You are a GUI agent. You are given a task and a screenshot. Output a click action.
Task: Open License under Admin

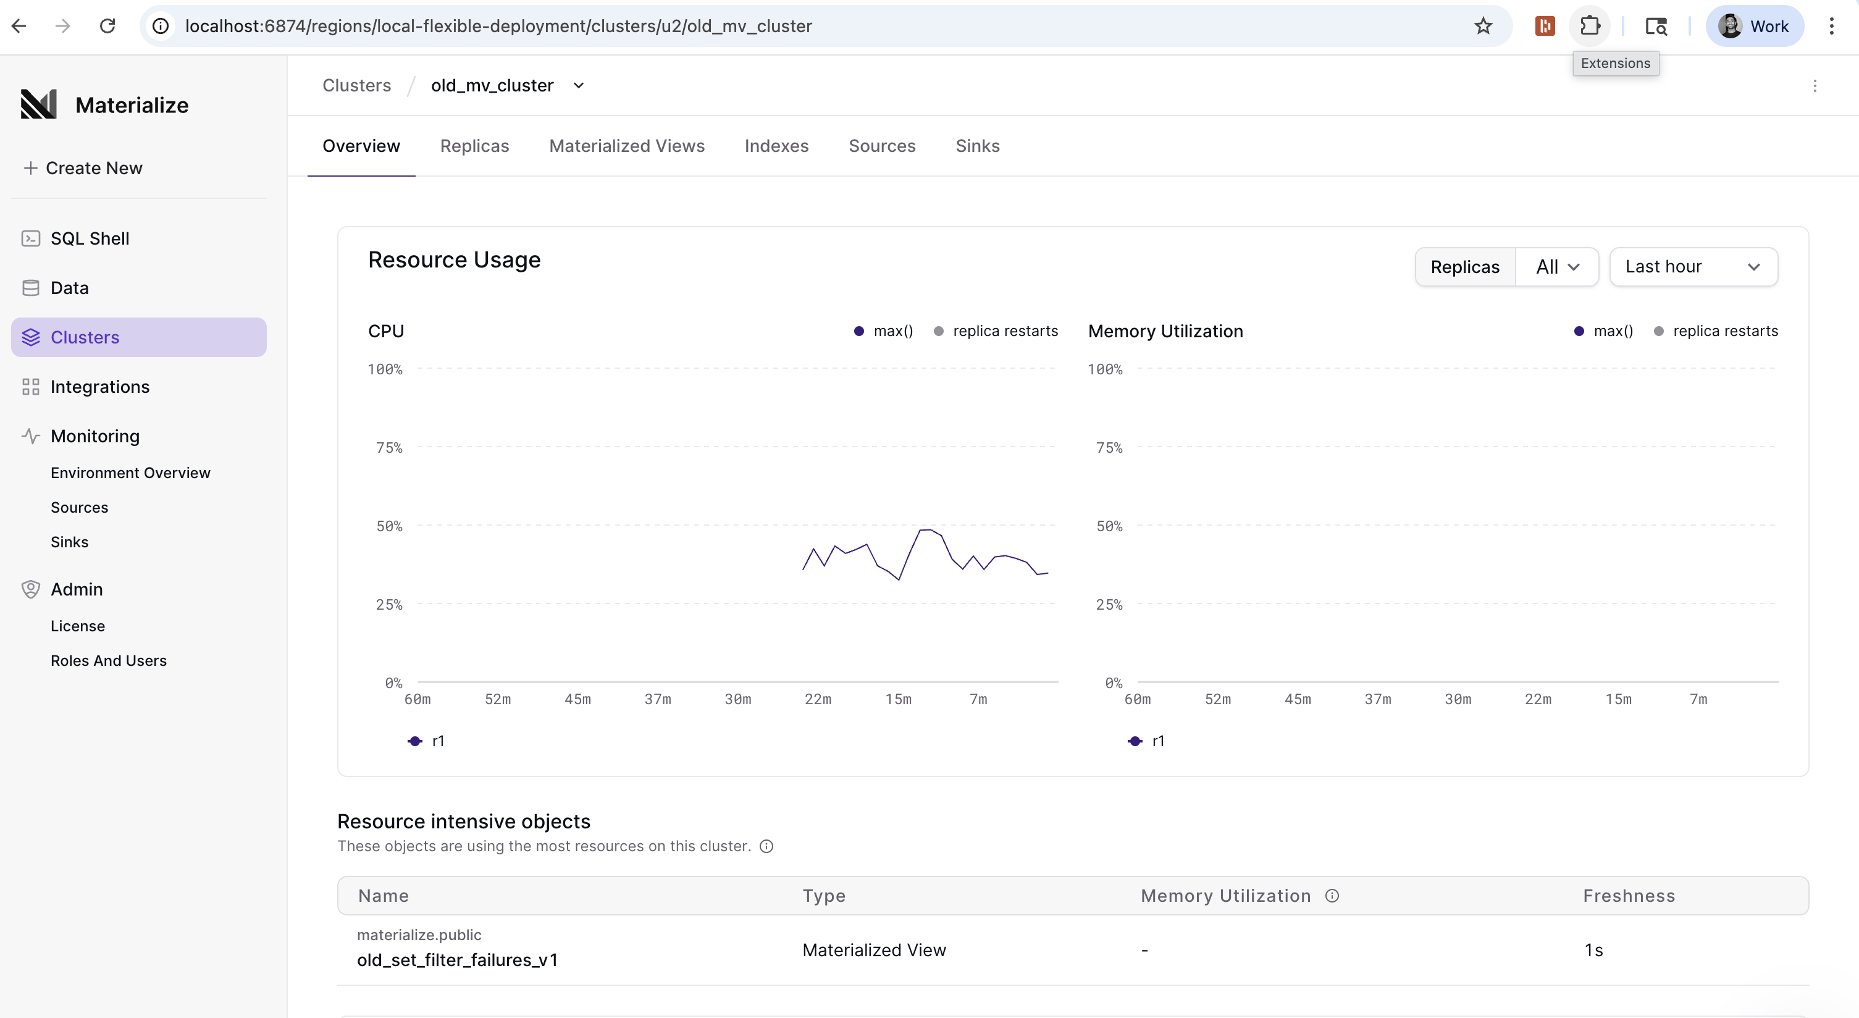coord(78,626)
